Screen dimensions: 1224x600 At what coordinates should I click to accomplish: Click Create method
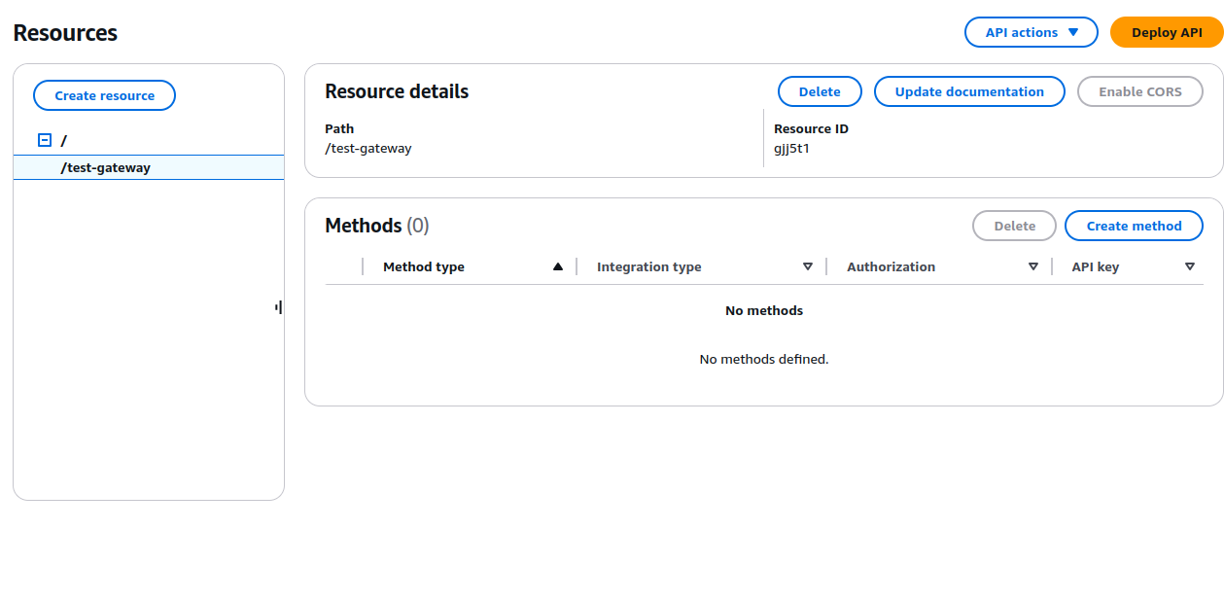pyautogui.click(x=1134, y=226)
